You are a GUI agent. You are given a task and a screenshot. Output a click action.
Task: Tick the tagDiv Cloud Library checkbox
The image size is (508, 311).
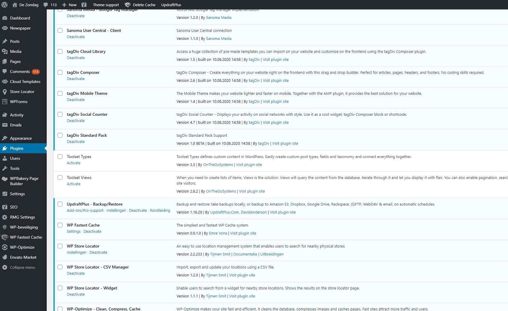(60, 51)
